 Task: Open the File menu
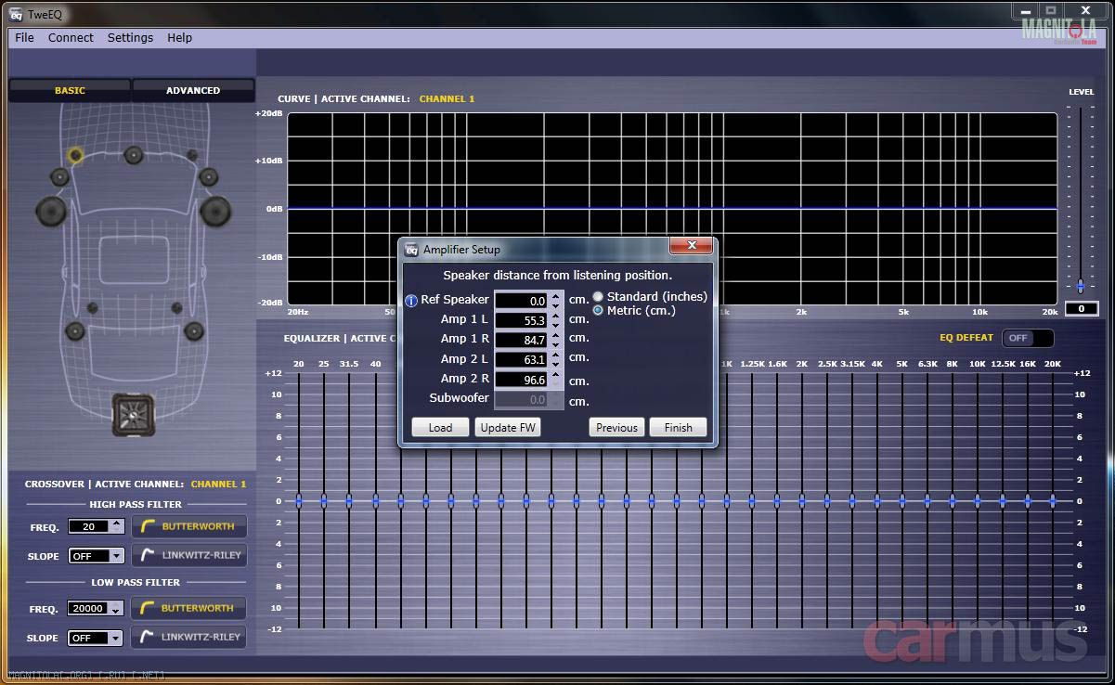coord(24,37)
